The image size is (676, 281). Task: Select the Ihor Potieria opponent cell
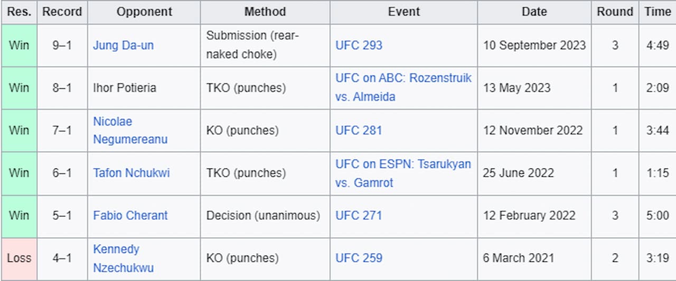(144, 88)
